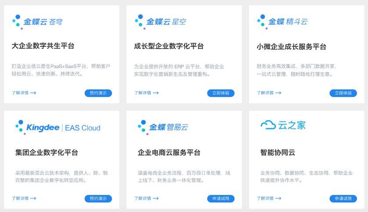Click 预约演示 button for EAS Cloud
This screenshot has height=212, width=368.
coord(98,199)
